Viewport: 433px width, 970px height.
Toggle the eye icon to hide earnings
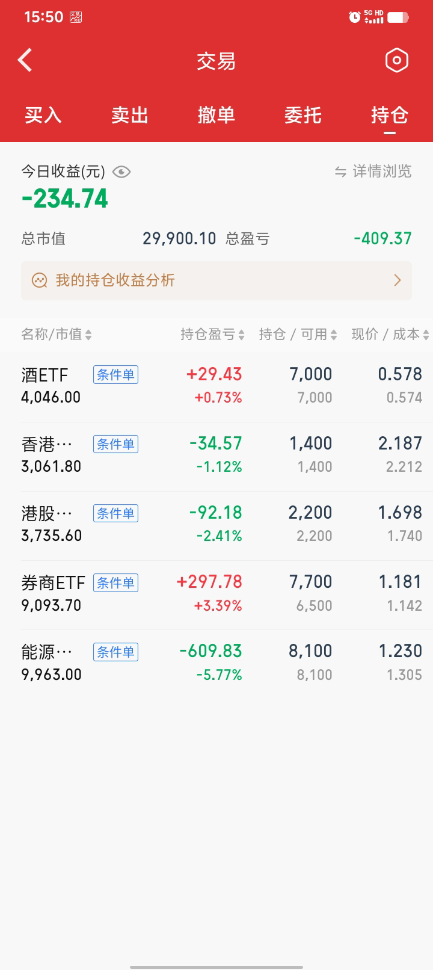(x=121, y=172)
